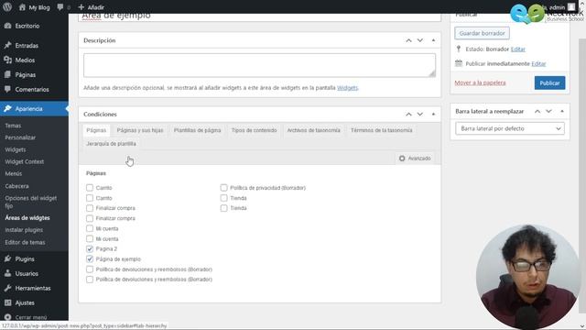Open the Ajustes settings icon

point(7,302)
